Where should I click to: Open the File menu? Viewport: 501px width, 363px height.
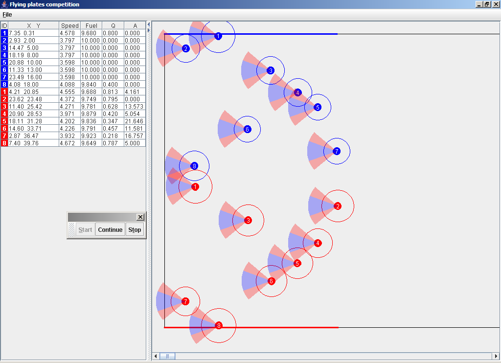7,15
